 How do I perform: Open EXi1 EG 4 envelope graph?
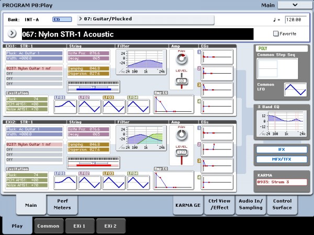click(x=217, y=106)
